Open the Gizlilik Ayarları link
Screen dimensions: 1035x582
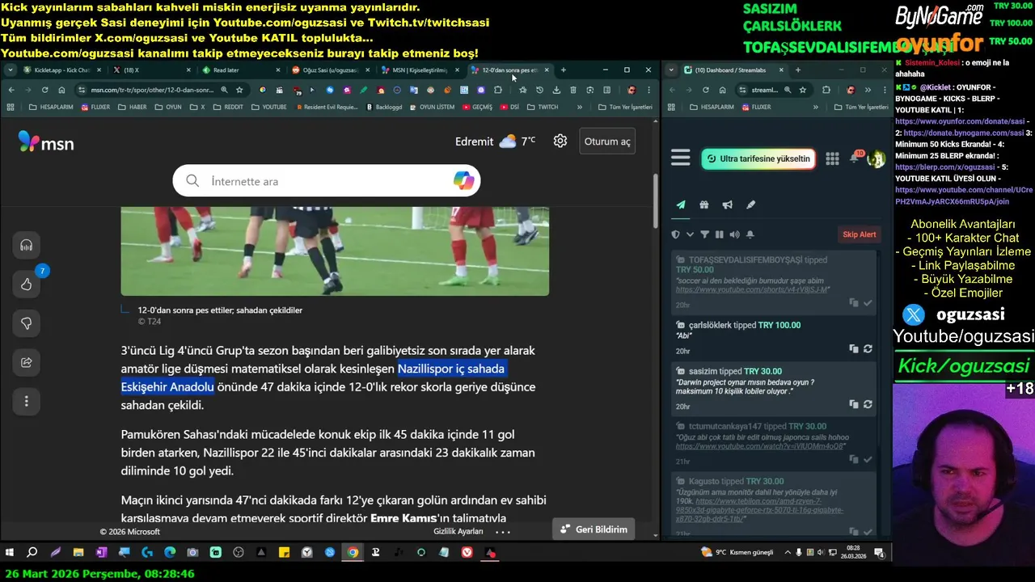point(458,532)
